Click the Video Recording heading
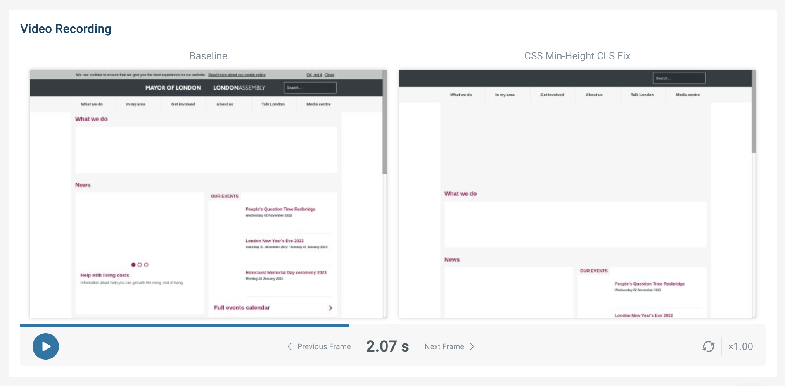The height and width of the screenshot is (386, 785). coord(66,29)
